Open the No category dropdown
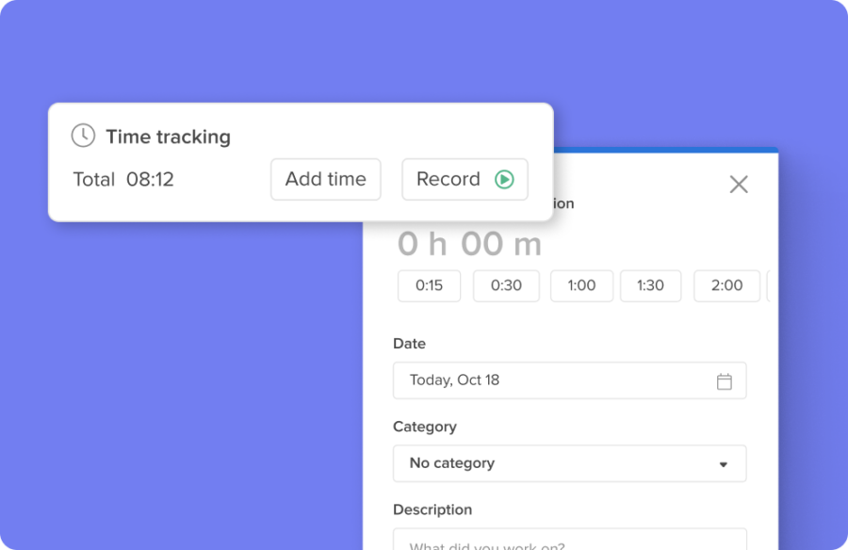Screen dimensions: 848x550 coord(569,463)
